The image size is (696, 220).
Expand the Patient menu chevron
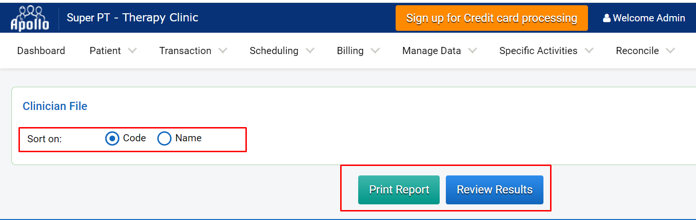[x=132, y=51]
